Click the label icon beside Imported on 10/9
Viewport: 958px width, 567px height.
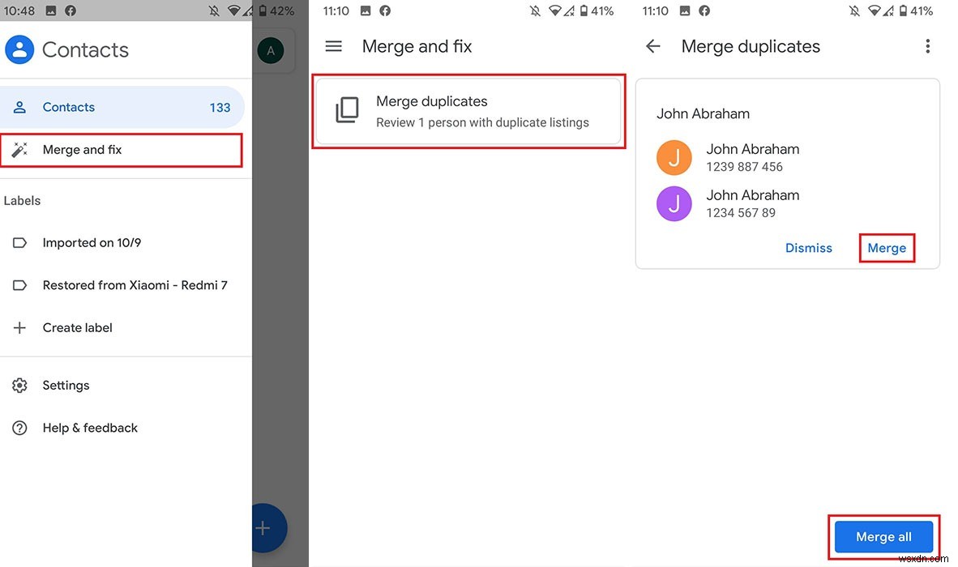click(x=19, y=242)
